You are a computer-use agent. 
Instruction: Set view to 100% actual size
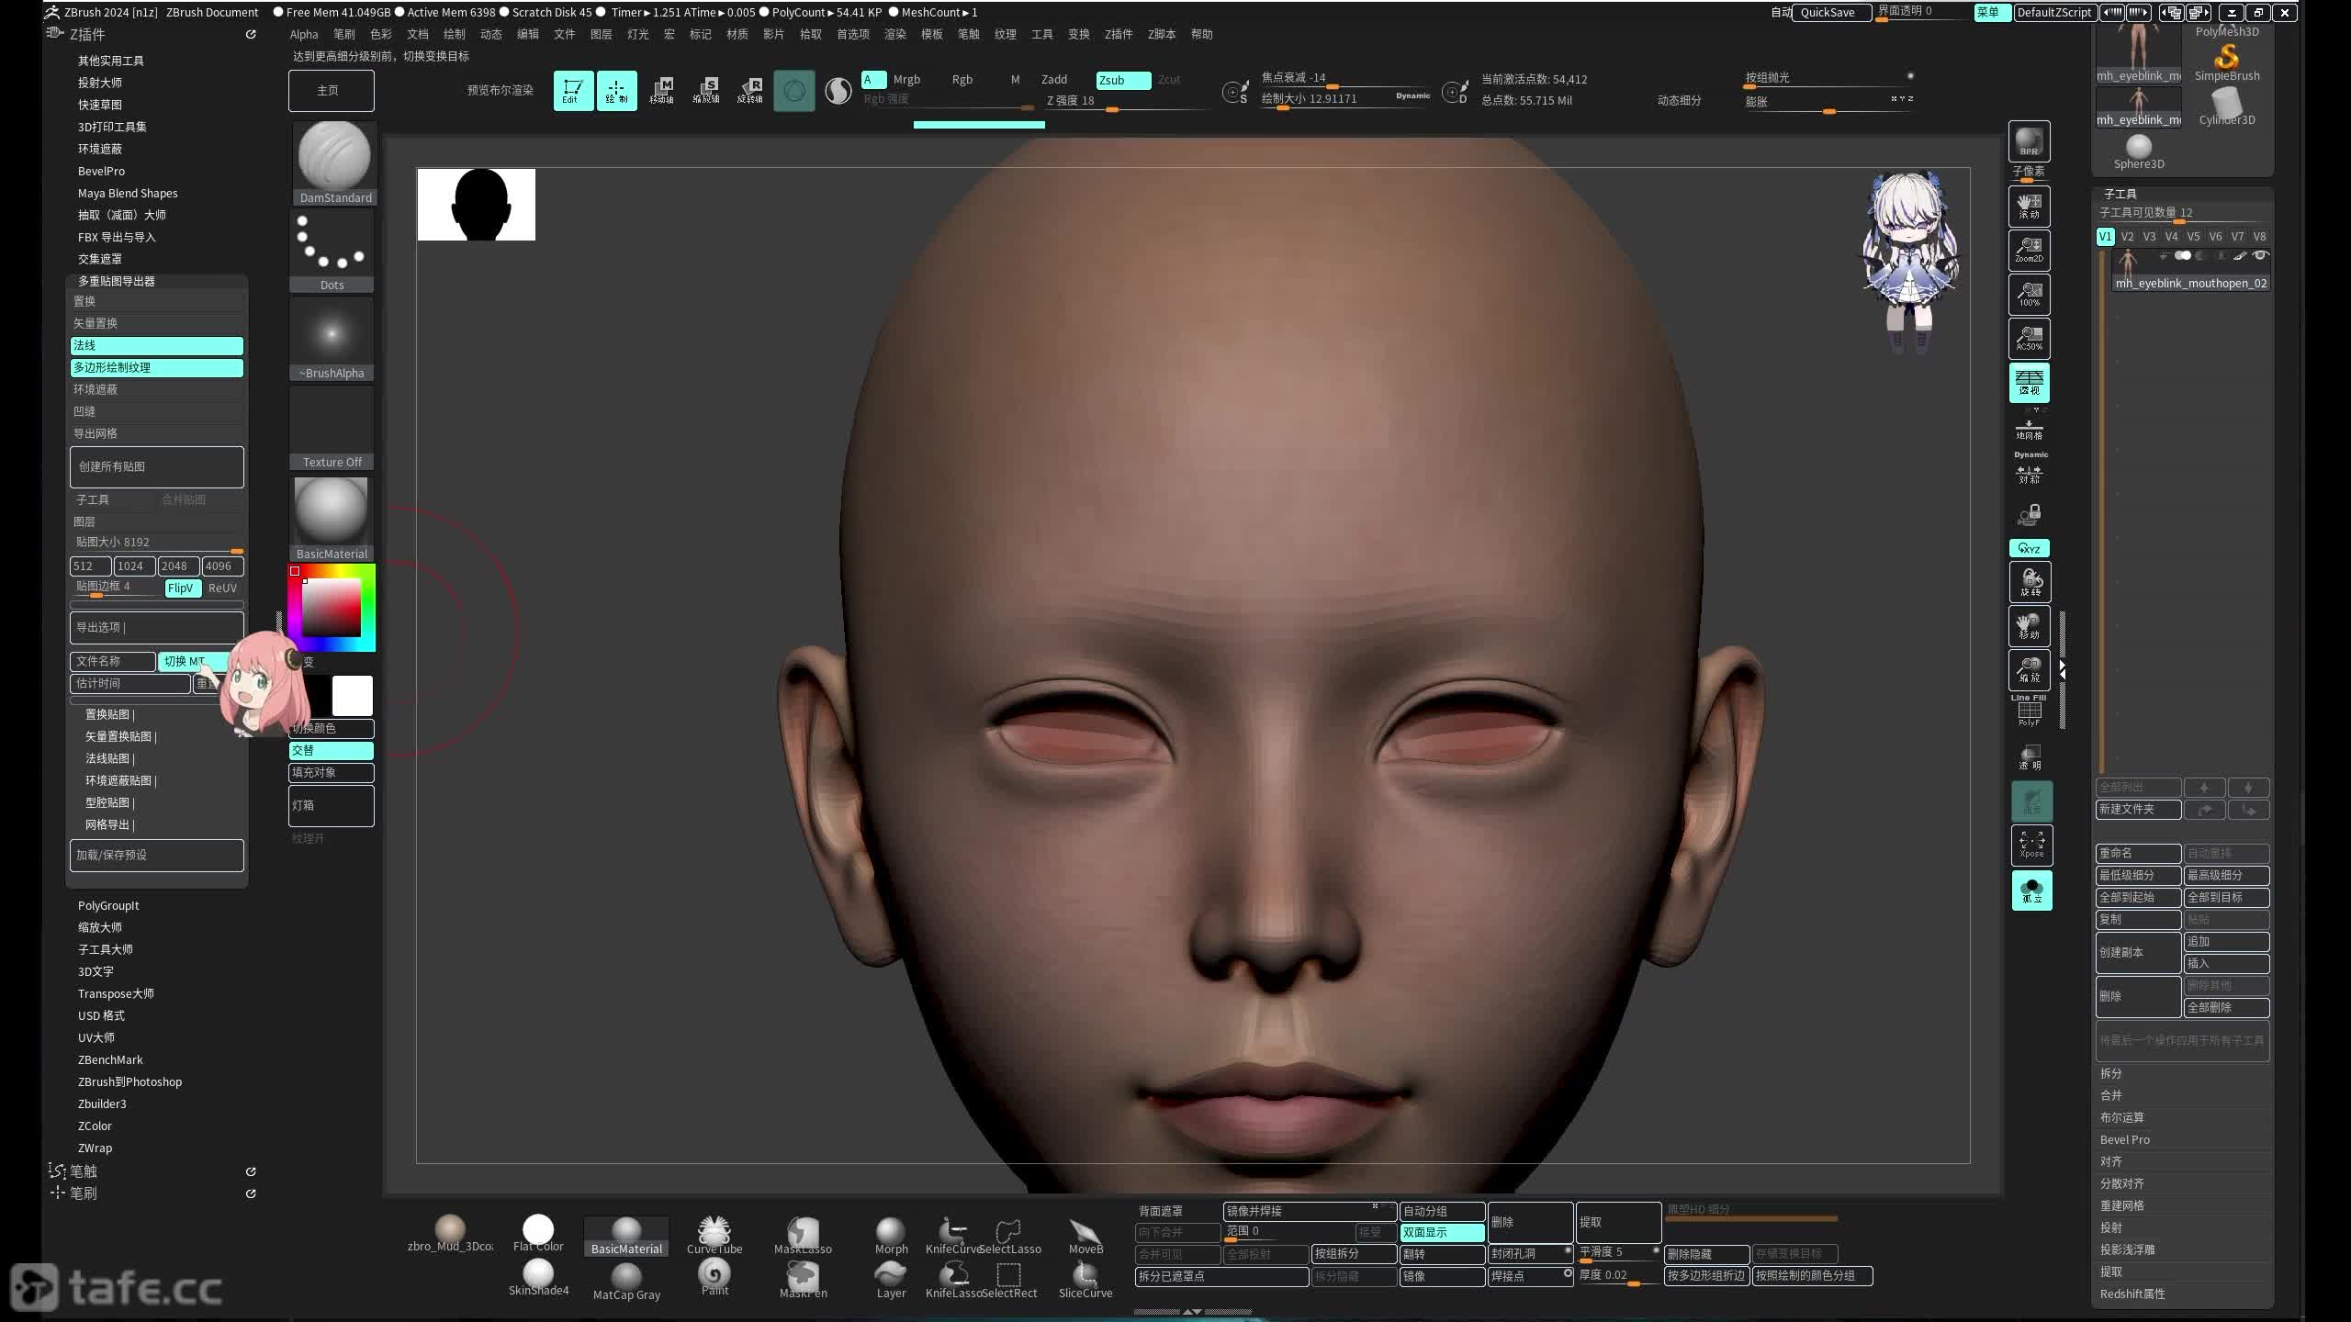click(2029, 294)
